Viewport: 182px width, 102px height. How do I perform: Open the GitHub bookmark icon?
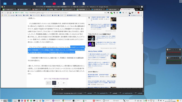point(79,15)
